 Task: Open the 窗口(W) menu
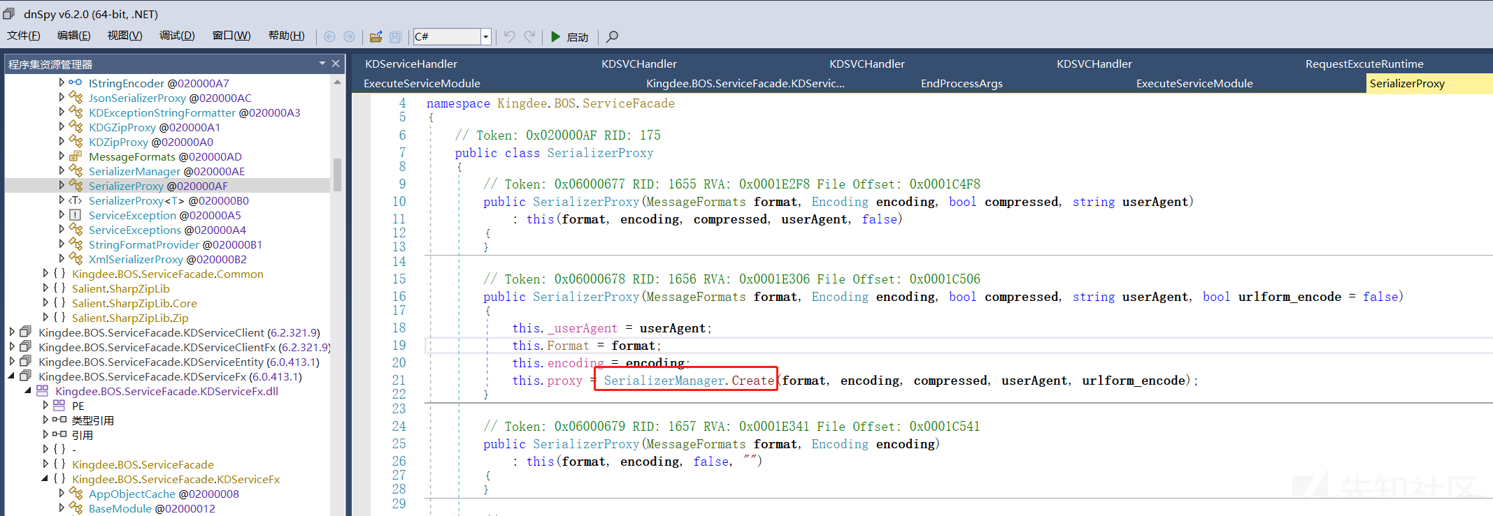click(x=231, y=36)
